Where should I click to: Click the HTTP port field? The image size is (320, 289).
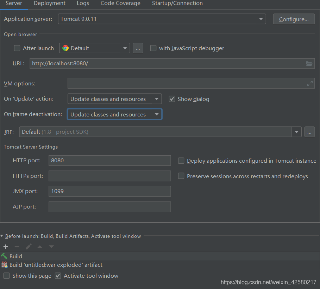(x=109, y=160)
